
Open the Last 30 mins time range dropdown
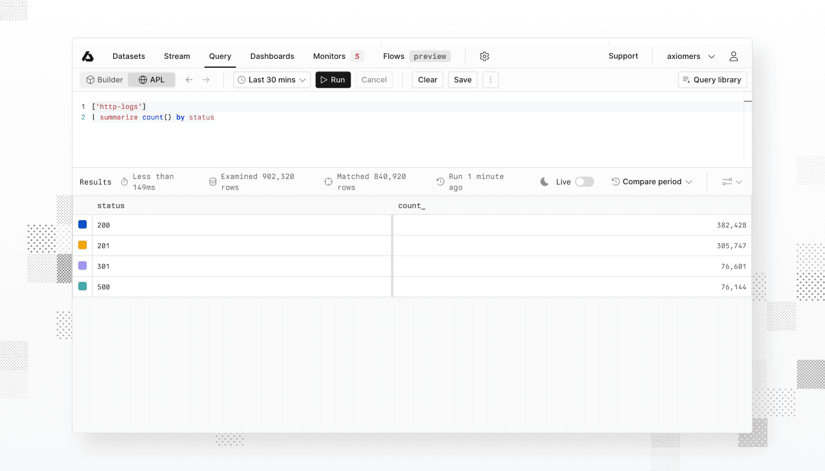coord(272,79)
